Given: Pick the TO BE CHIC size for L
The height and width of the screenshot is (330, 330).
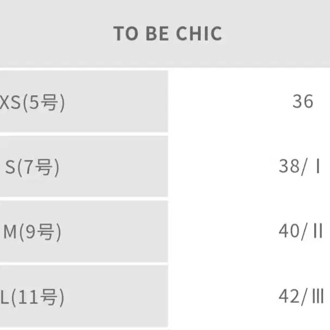Looking at the screenshot, I should point(301,297).
